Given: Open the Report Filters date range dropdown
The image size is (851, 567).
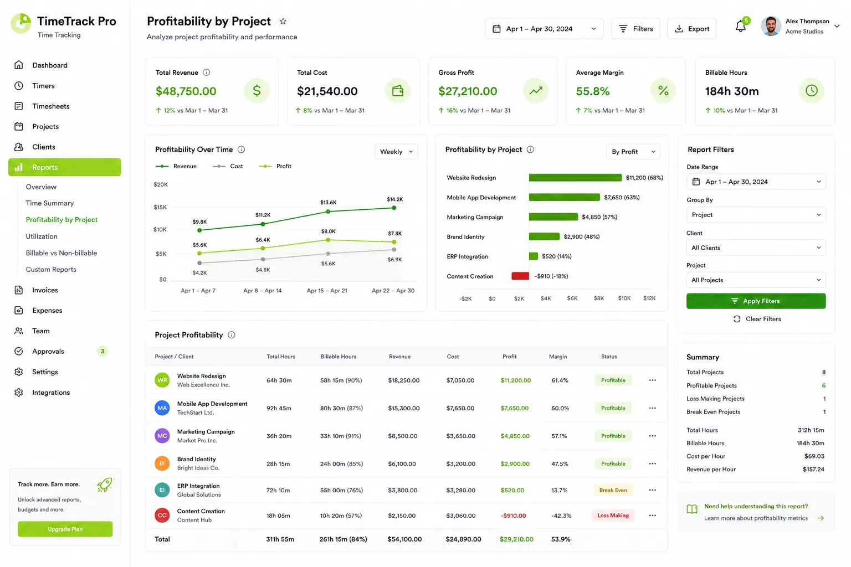Looking at the screenshot, I should click(x=756, y=182).
